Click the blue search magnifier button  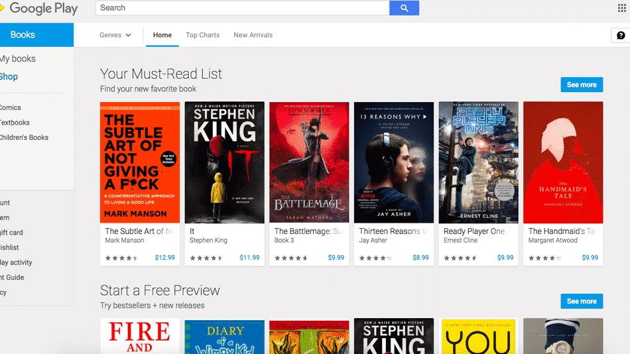[405, 8]
